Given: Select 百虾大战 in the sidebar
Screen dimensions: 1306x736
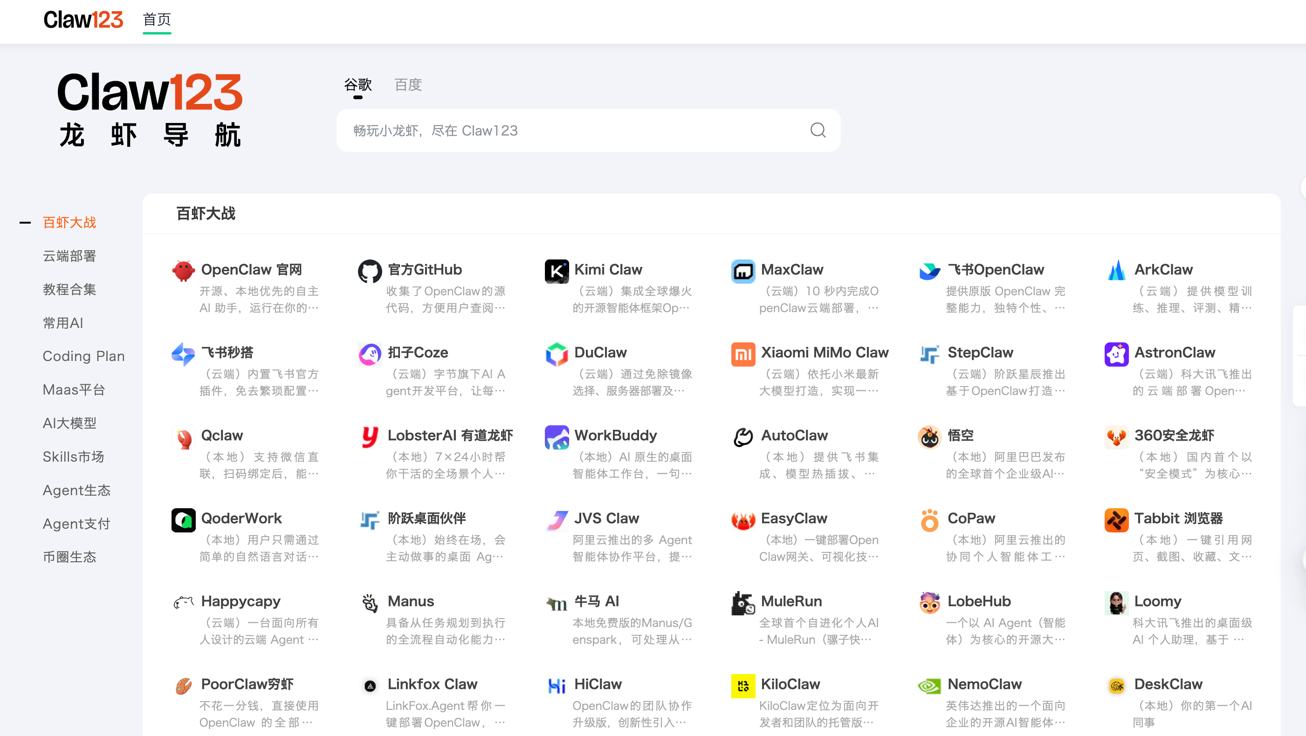Looking at the screenshot, I should tap(69, 222).
